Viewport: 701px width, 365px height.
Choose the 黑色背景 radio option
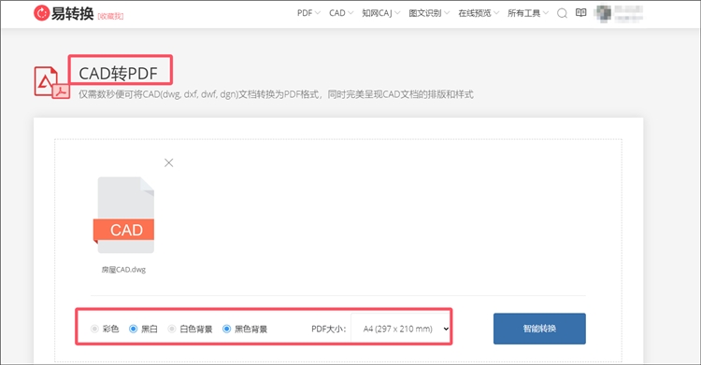(227, 329)
